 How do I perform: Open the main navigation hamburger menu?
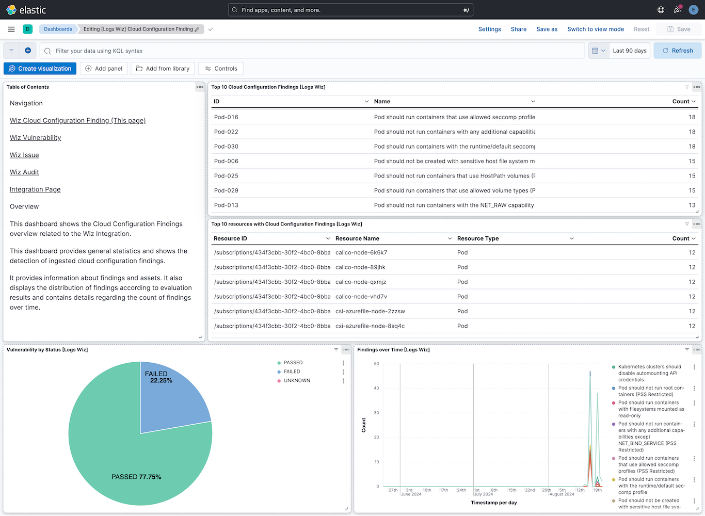pyautogui.click(x=11, y=29)
